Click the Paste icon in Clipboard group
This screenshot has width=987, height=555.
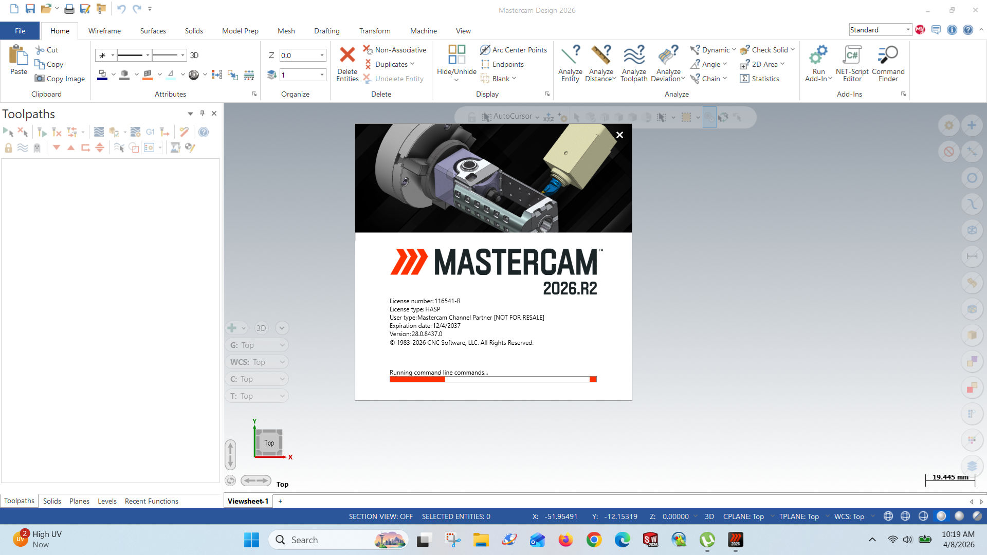click(19, 55)
